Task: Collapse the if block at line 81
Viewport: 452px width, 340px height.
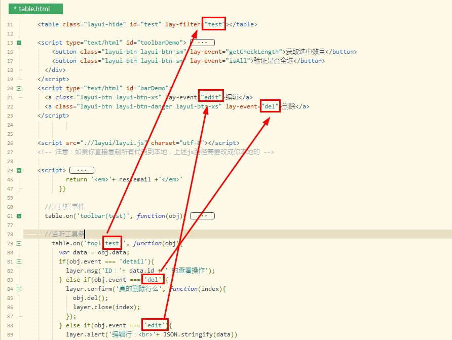Action: [x=19, y=261]
